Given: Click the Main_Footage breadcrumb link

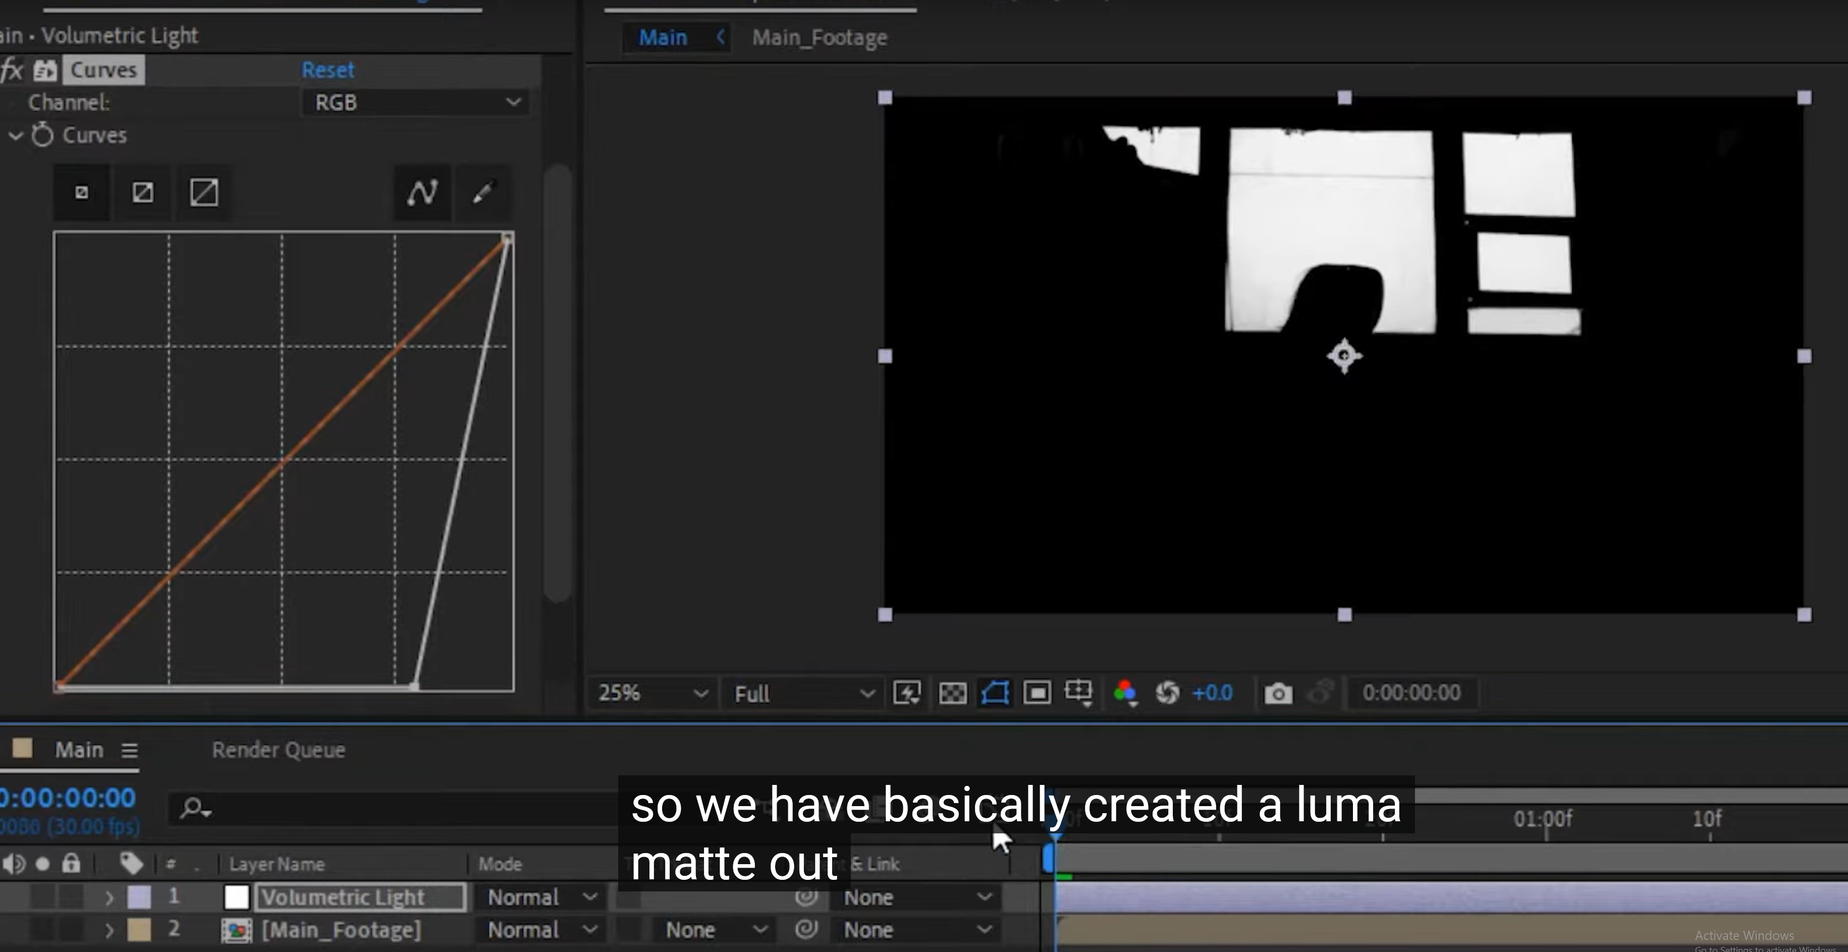Looking at the screenshot, I should coord(819,37).
